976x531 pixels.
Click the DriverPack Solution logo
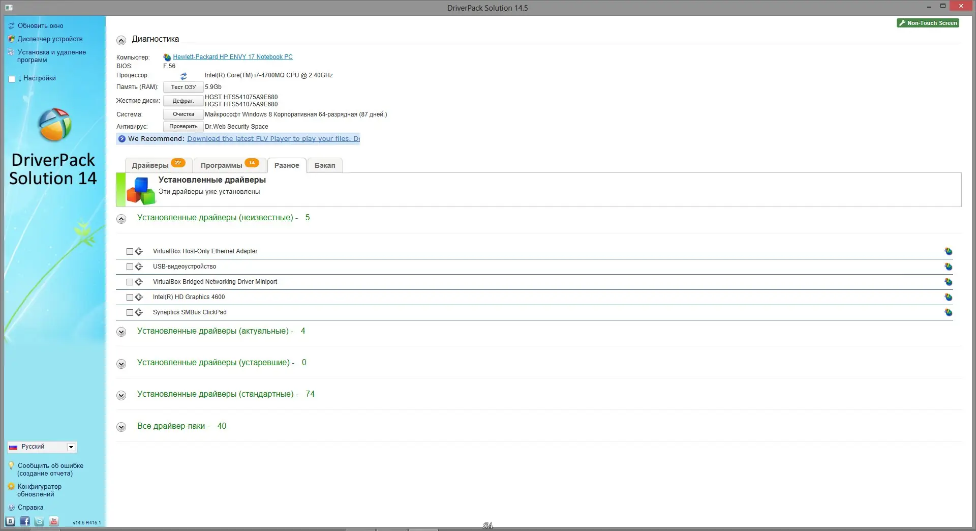[55, 125]
